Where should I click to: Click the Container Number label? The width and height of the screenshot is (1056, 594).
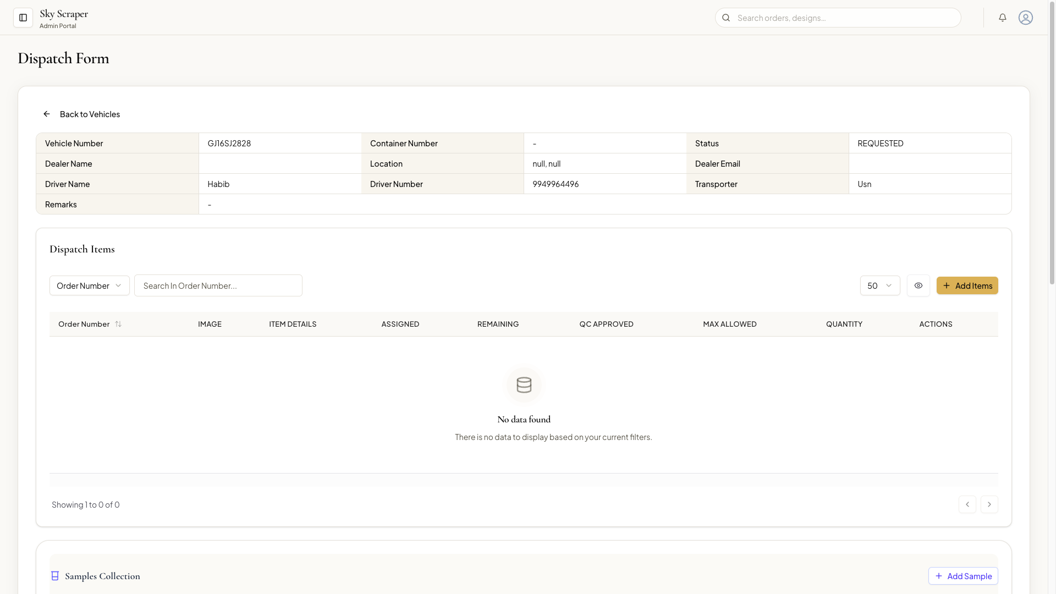pos(404,143)
